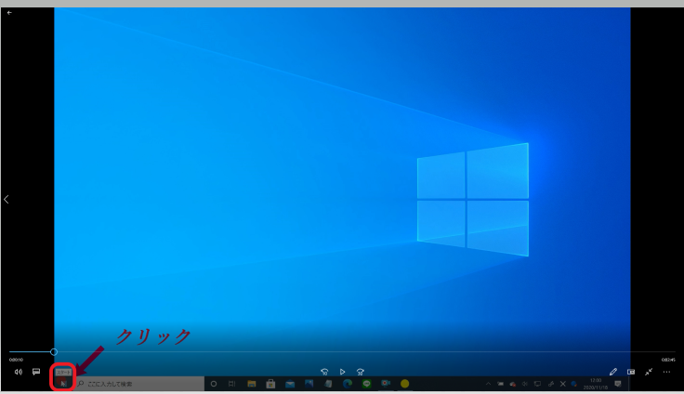Click the Start button circled in red
684x394 pixels.
63,383
